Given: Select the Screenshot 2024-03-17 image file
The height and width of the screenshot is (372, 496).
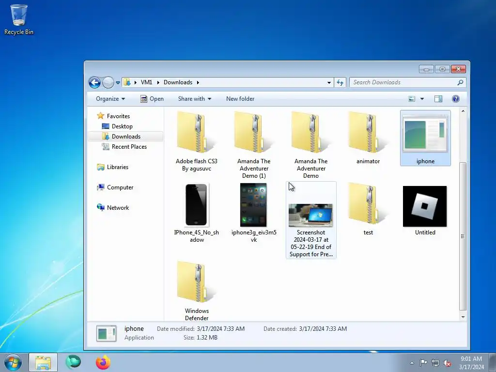Looking at the screenshot, I should [x=311, y=220].
